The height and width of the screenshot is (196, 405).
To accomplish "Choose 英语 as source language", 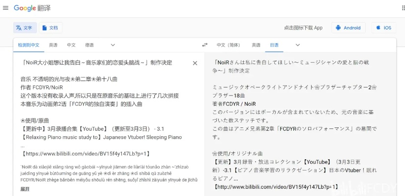I will pyautogui.click(x=53, y=45).
